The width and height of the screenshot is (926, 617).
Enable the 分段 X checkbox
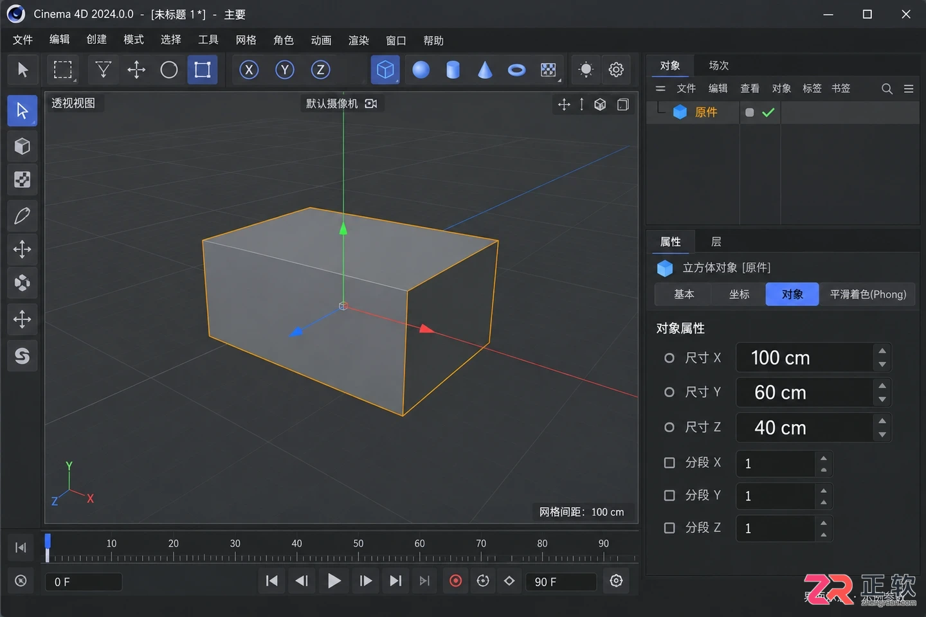[x=669, y=463]
